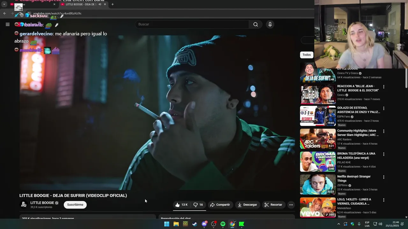Open options for Netflix destruyó Stranger Things
408x229 pixels.
(384, 177)
